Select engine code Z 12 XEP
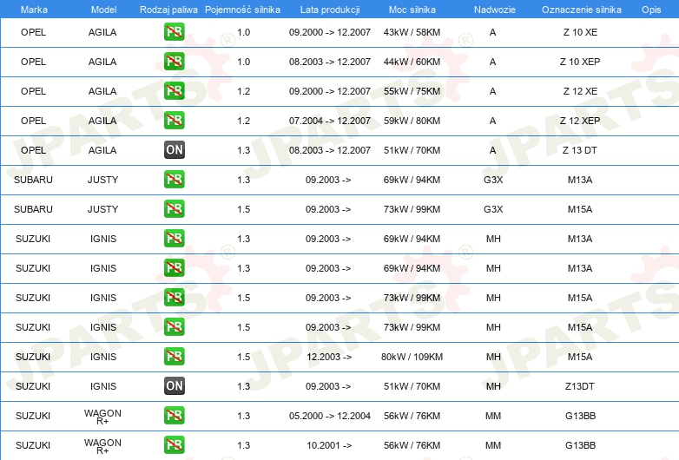 click(x=580, y=121)
